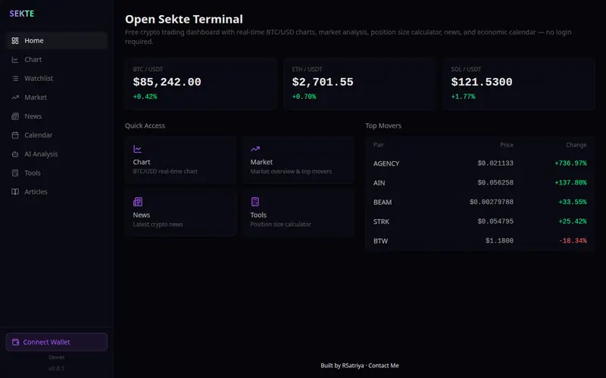This screenshot has height=378, width=606.
Task: Click the Home grid icon in sidebar
Action: point(15,41)
